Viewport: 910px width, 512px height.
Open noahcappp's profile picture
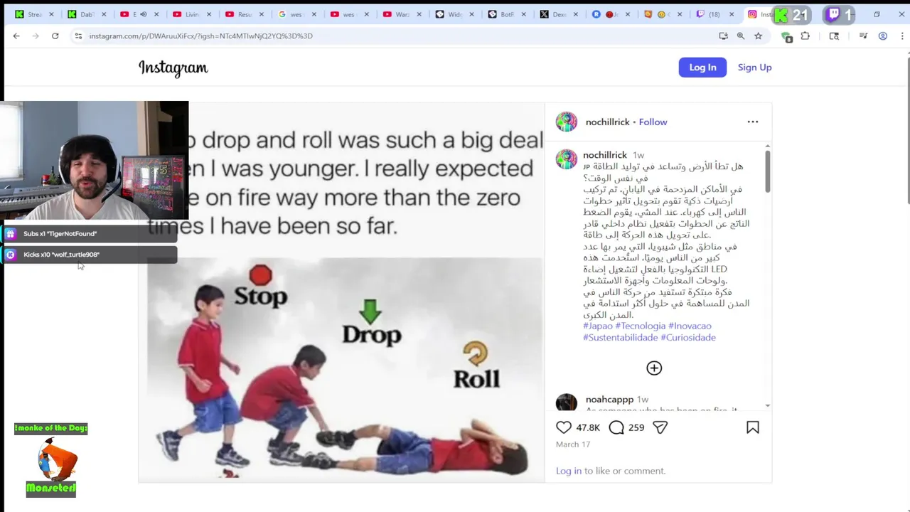[x=567, y=402]
